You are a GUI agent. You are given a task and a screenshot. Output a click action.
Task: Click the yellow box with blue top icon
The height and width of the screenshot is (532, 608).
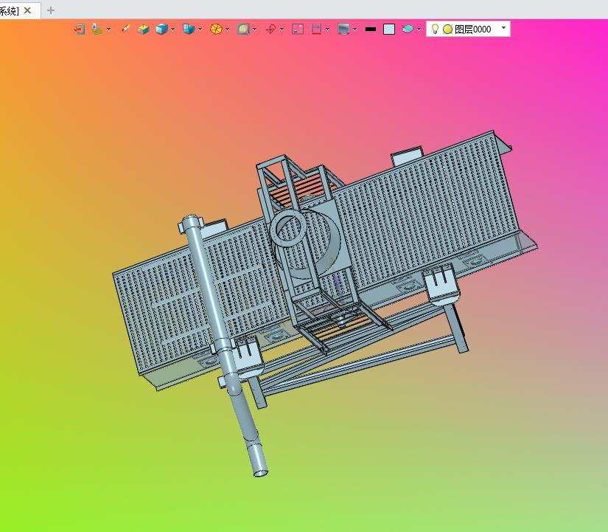143,29
